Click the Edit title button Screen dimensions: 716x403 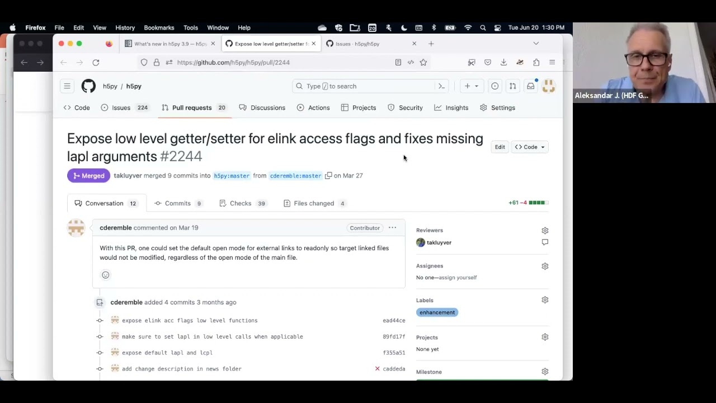[500, 147]
